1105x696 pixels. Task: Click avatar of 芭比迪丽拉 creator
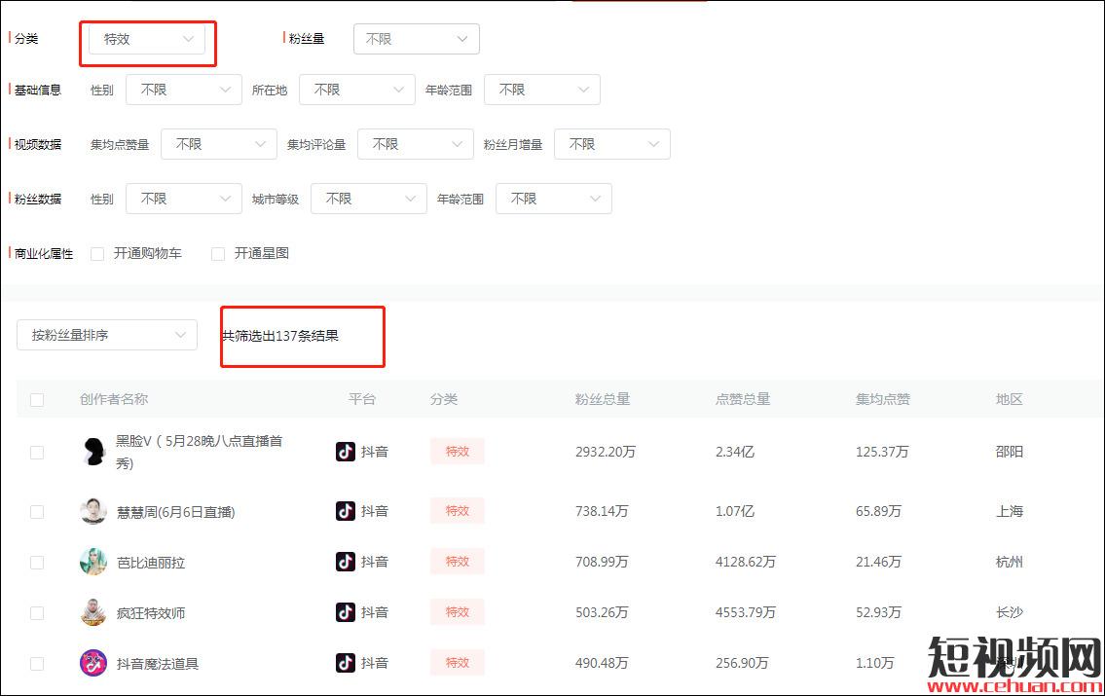(x=93, y=562)
